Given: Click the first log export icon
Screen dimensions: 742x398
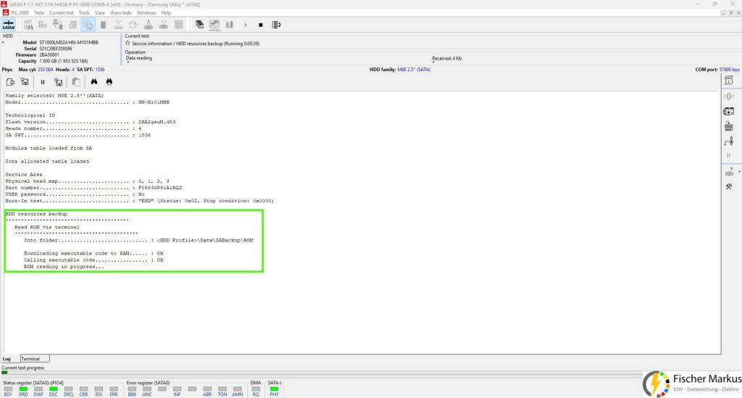Looking at the screenshot, I should point(10,82).
